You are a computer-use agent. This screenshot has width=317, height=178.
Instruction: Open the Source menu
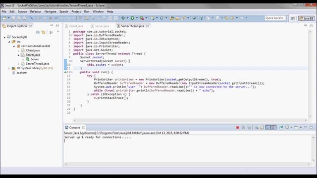point(22,11)
